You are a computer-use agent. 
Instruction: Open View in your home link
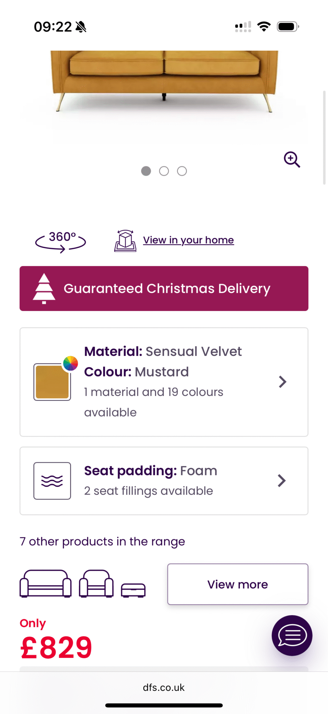pyautogui.click(x=188, y=240)
